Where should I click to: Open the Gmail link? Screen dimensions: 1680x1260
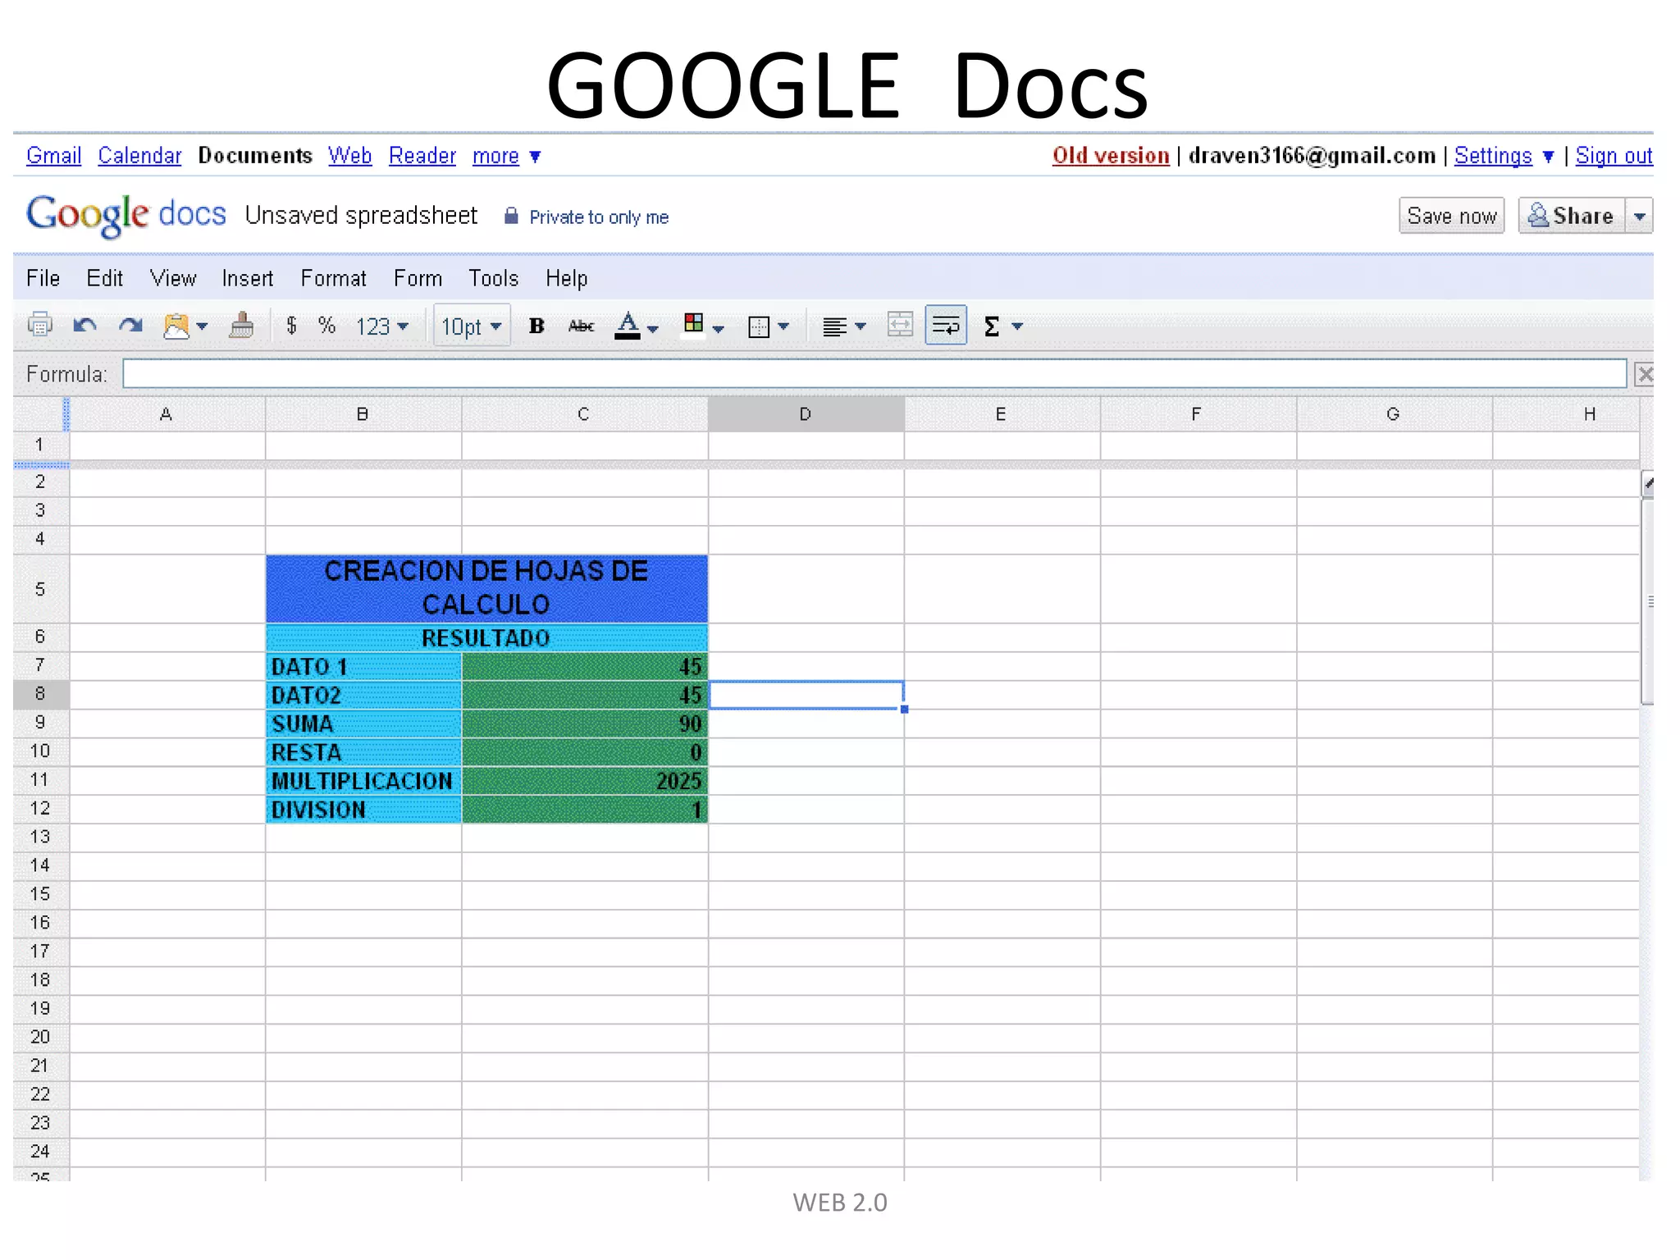click(53, 155)
